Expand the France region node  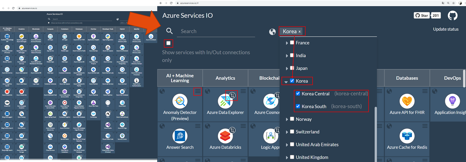pos(287,43)
